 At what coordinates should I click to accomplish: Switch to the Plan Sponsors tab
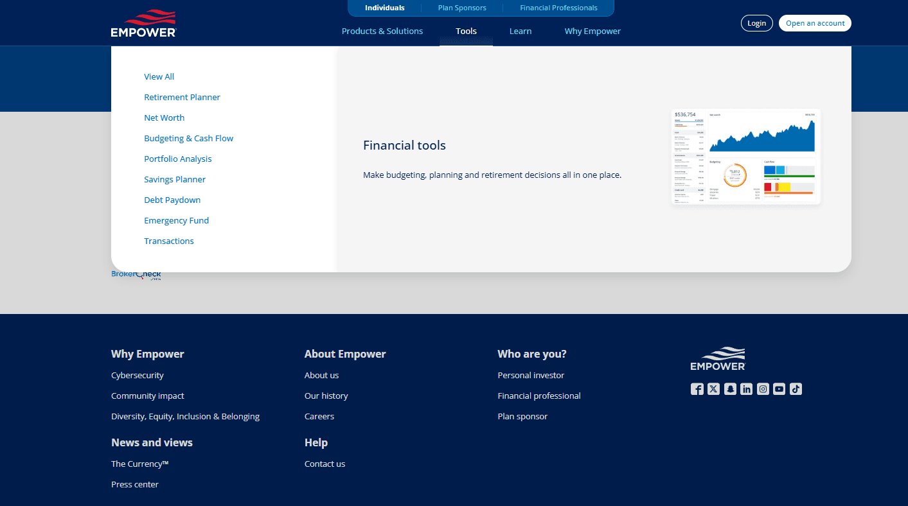tap(462, 8)
